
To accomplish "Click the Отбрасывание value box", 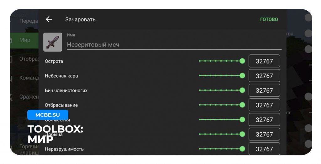I will point(264,105).
